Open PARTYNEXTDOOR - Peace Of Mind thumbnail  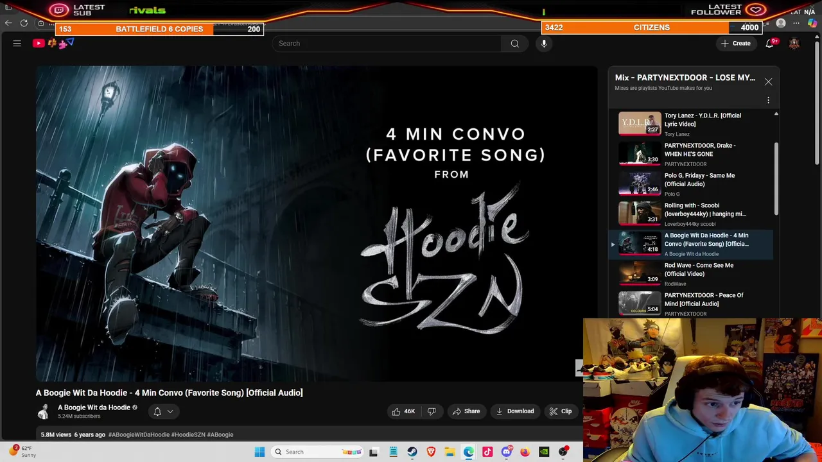(x=640, y=304)
